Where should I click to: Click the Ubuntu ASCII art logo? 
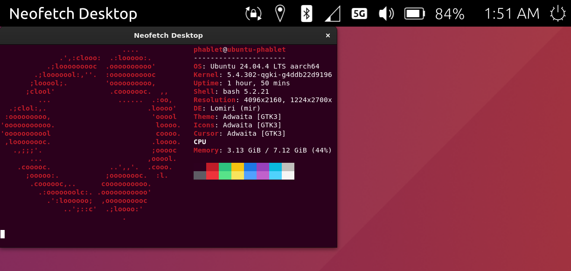coord(91,133)
